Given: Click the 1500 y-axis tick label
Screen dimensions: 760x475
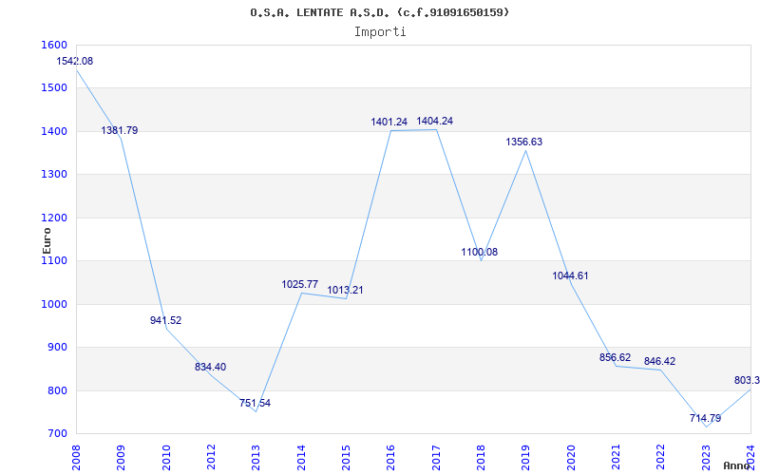Looking at the screenshot, I should pyautogui.click(x=53, y=87).
